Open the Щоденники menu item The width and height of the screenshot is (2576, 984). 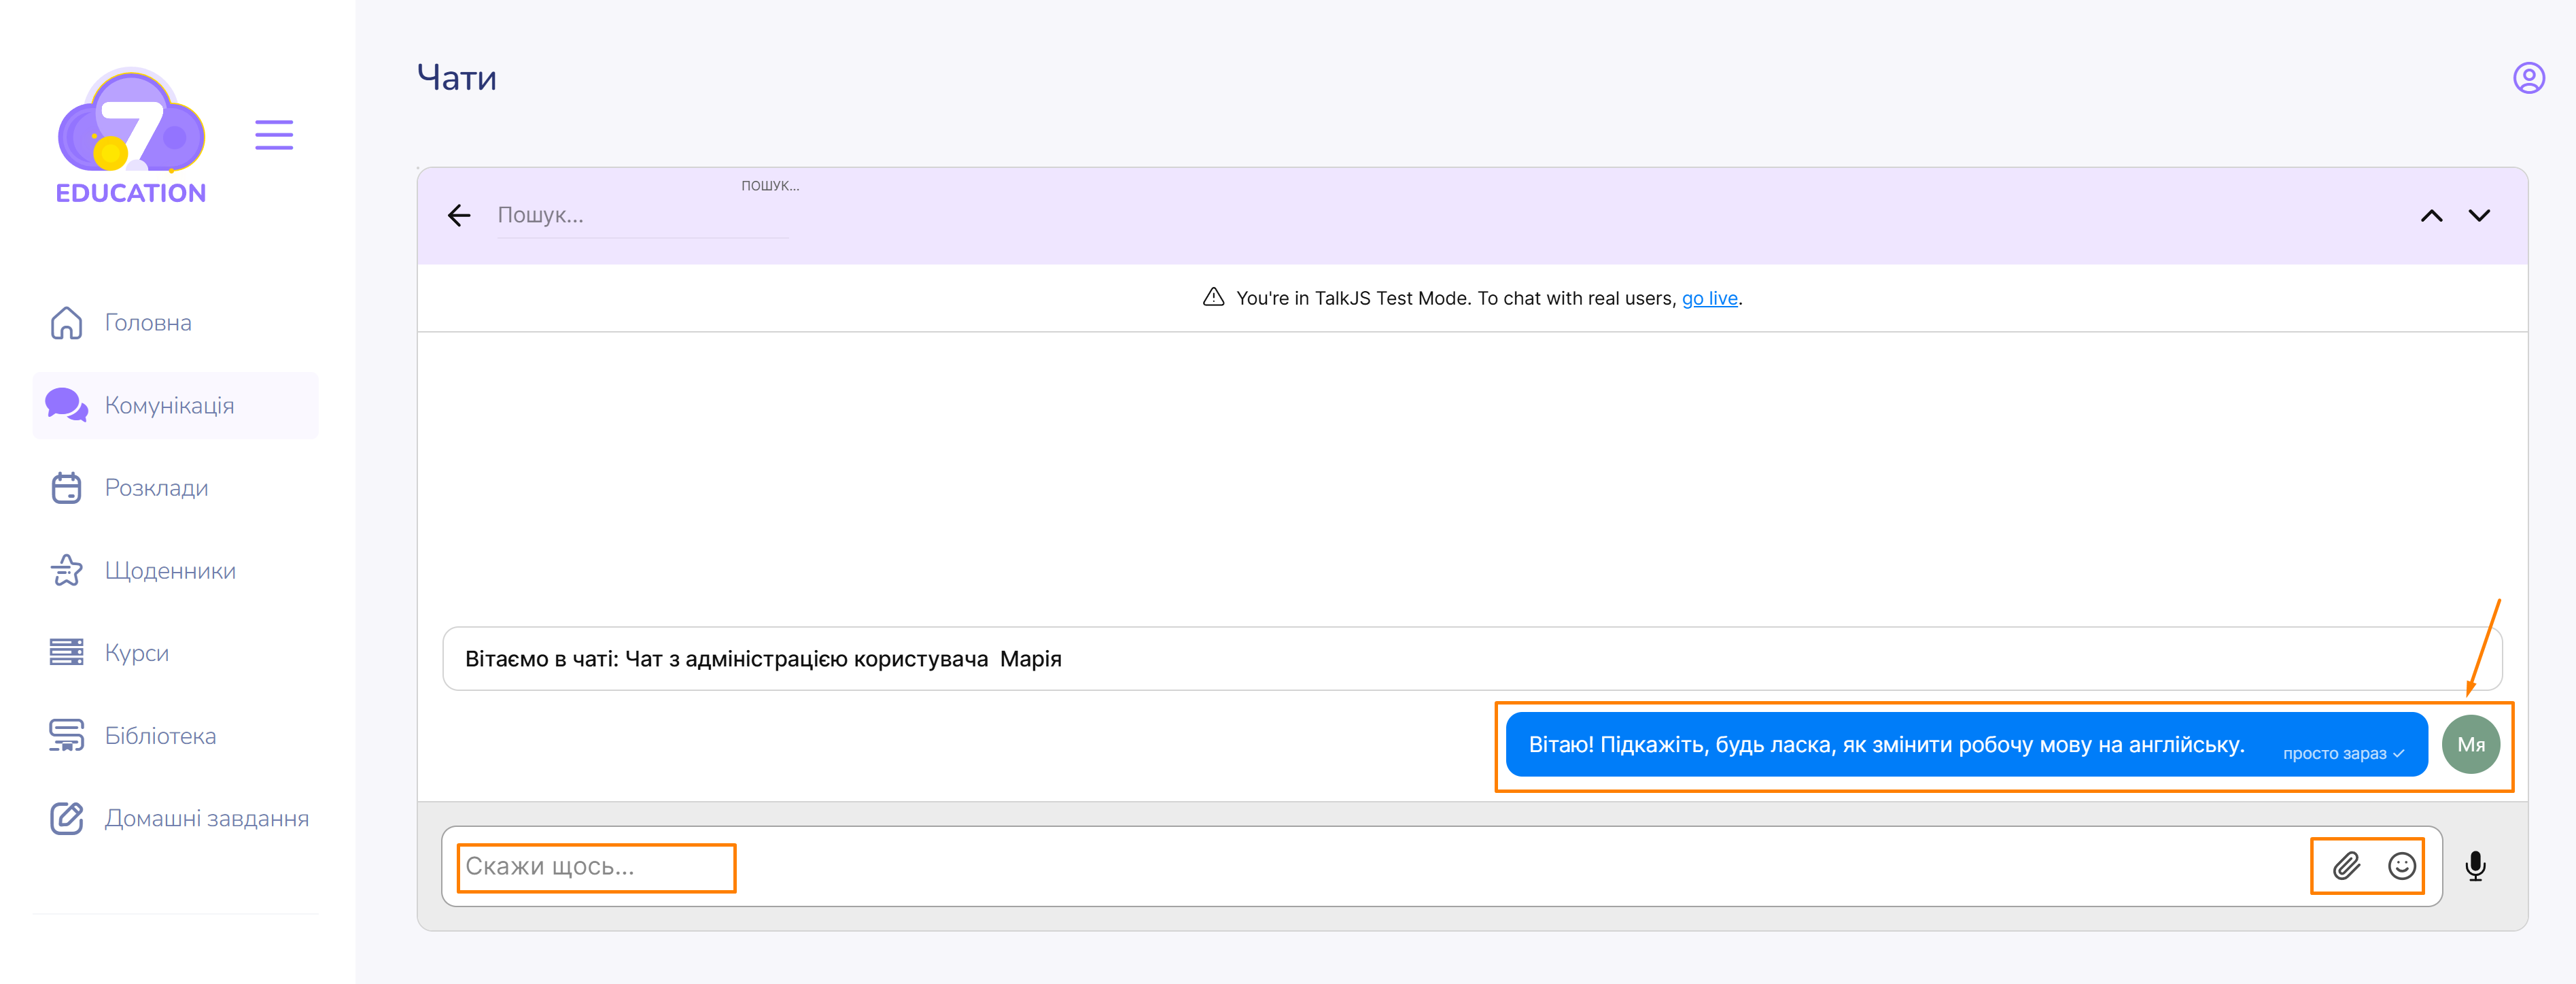[x=176, y=570]
